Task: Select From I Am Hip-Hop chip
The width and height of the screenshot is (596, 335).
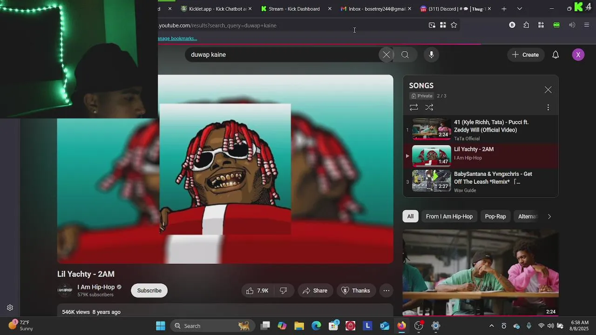Action: (449, 216)
